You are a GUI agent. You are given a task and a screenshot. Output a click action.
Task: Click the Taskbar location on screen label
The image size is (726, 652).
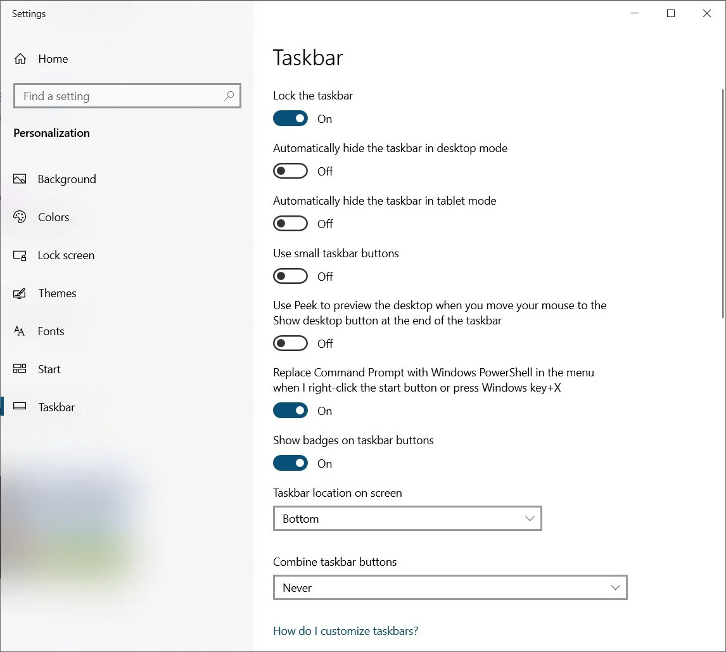pyautogui.click(x=337, y=493)
